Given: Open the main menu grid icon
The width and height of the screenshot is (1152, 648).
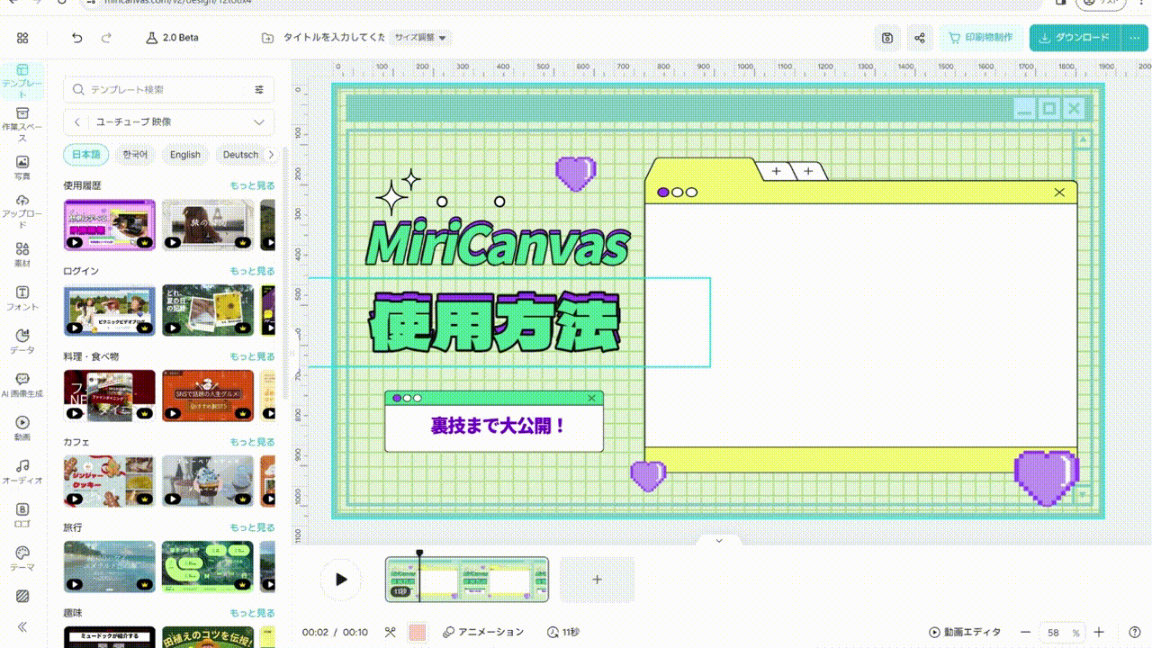Looking at the screenshot, I should click(22, 38).
